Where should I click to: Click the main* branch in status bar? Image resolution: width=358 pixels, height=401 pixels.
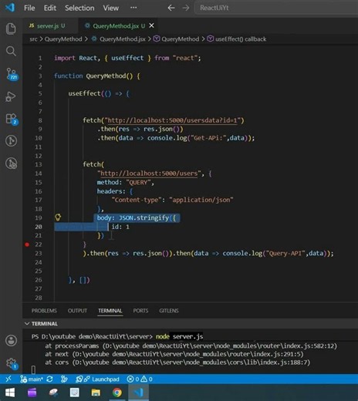(32, 379)
